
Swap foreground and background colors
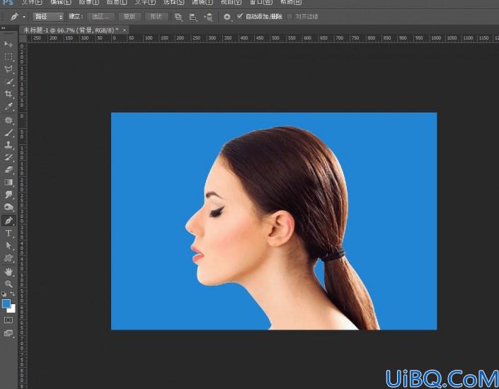click(x=13, y=294)
